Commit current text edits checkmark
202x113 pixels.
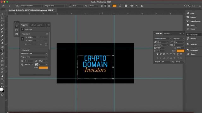[x=136, y=6]
